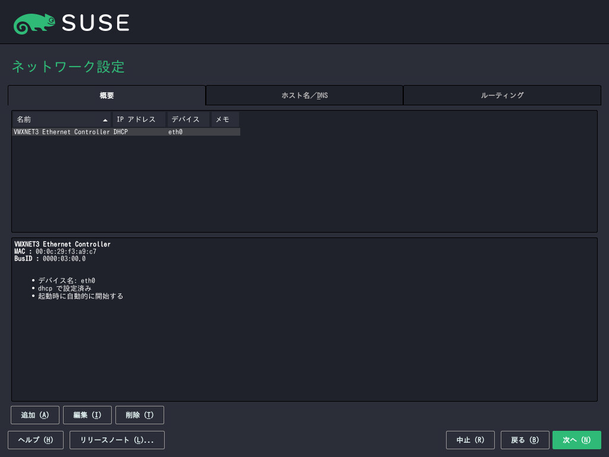609x457 pixels.
Task: Click the eth0 device entry
Action: (x=175, y=132)
